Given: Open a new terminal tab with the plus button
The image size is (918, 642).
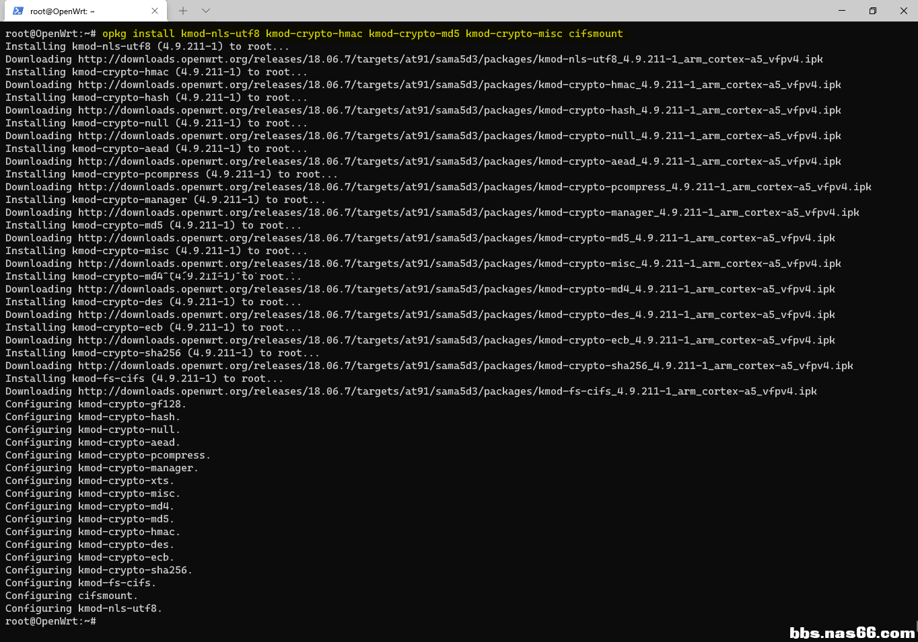Looking at the screenshot, I should [x=183, y=11].
